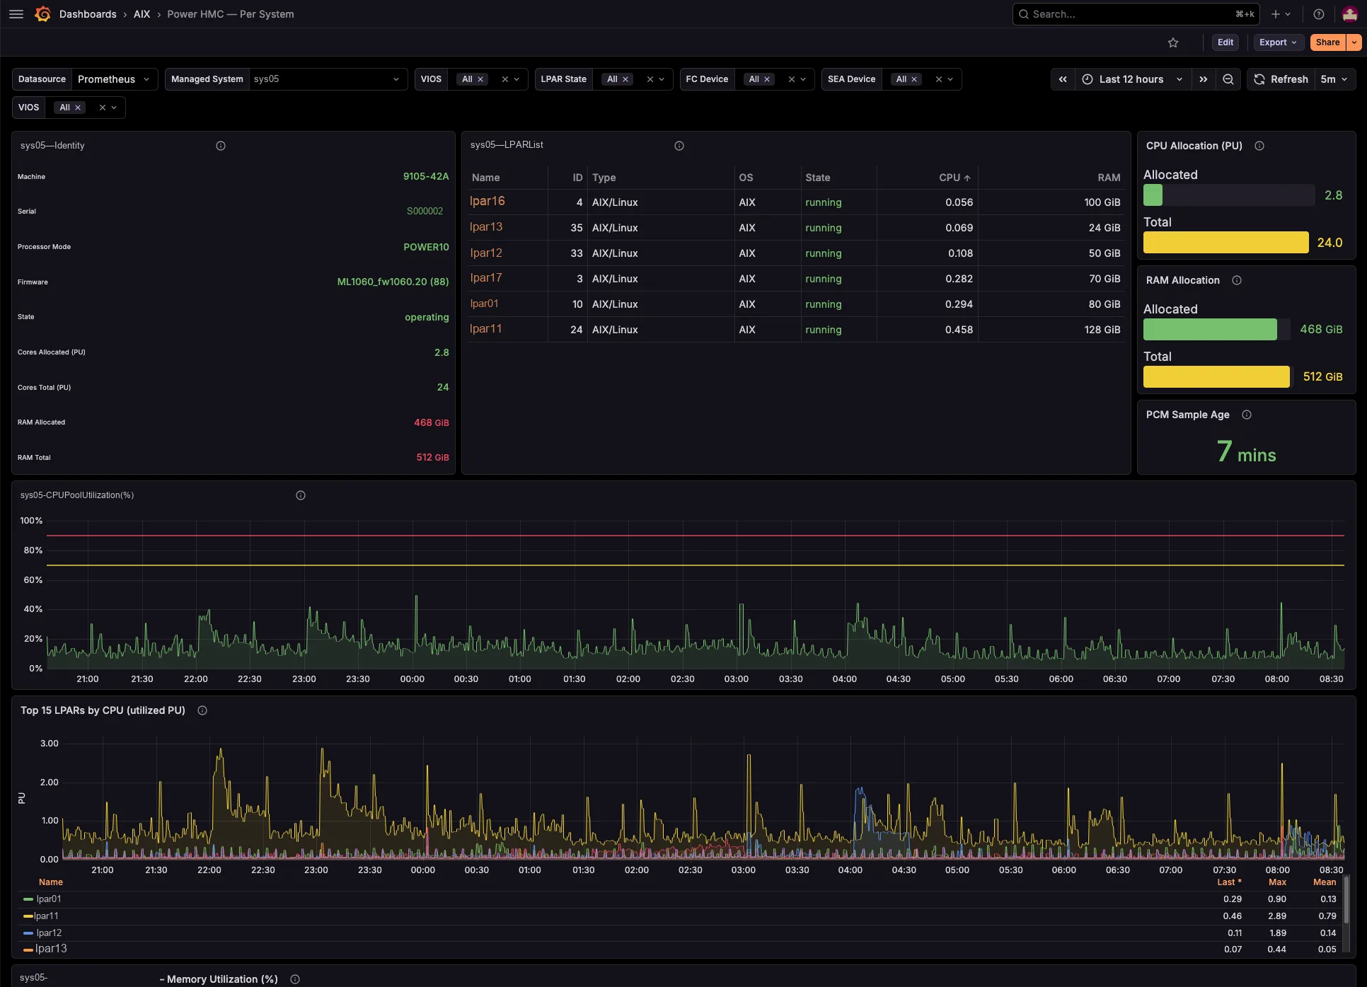The height and width of the screenshot is (987, 1367).
Task: Show info for Top 15 LPARs panel
Action: tap(202, 710)
